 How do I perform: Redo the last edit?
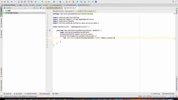coord(15,2)
